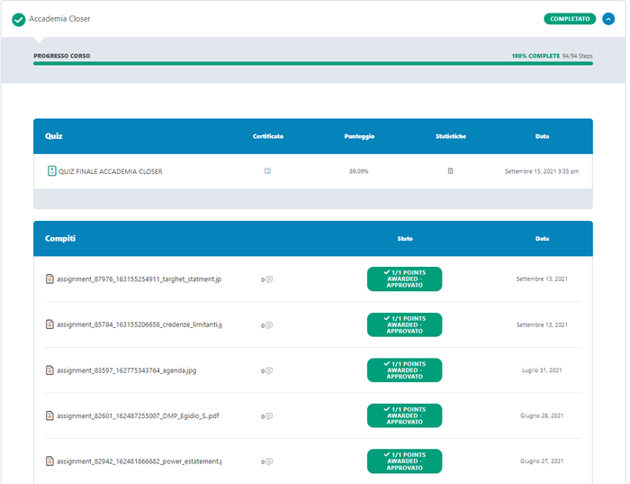Screen dimensions: 630x484
Task: View comments on targhet_statment assignment
Action: 268,279
